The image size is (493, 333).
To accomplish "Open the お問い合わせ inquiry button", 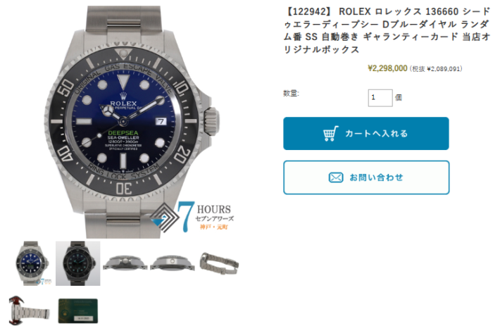I will (366, 177).
